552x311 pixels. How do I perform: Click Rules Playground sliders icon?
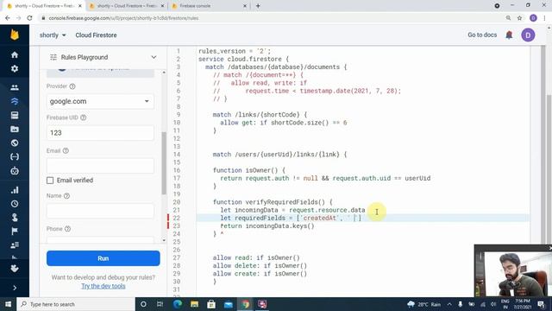click(x=53, y=57)
